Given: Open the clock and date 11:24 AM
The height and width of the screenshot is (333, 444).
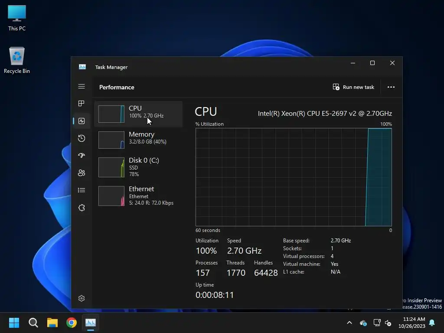Looking at the screenshot, I should coord(412,323).
